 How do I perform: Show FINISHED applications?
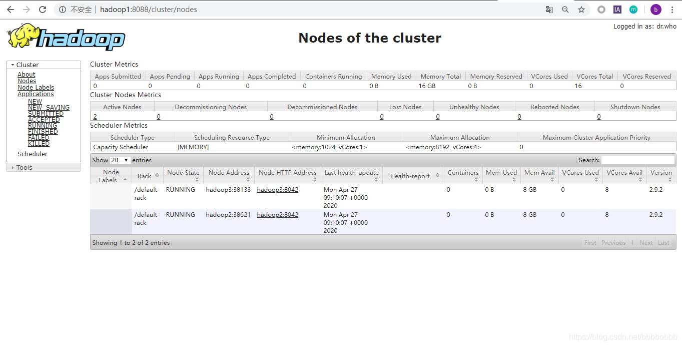[x=43, y=131]
